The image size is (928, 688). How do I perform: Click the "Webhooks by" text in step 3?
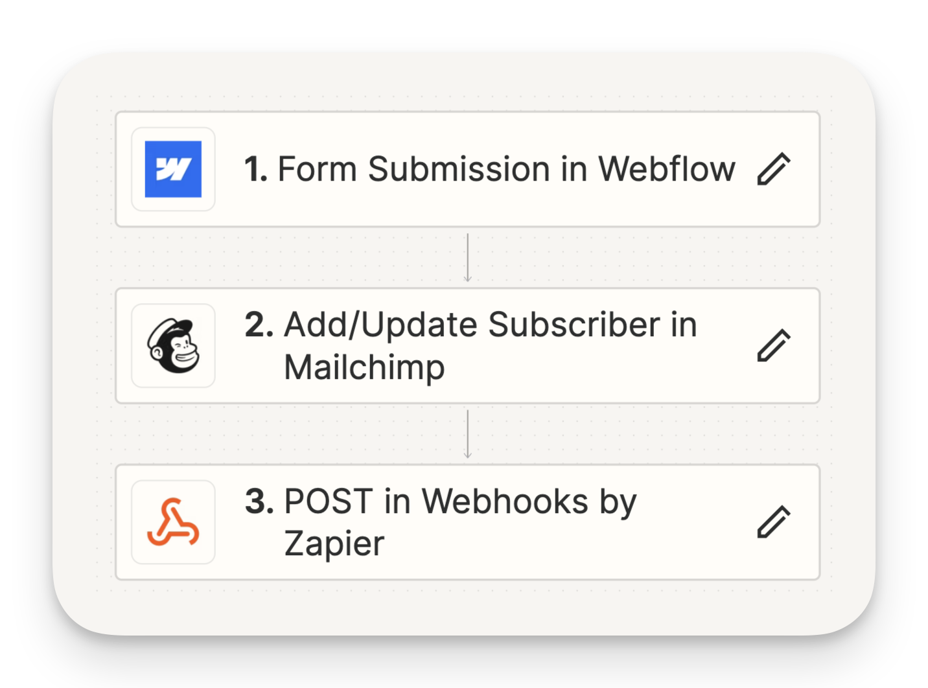[x=529, y=501]
